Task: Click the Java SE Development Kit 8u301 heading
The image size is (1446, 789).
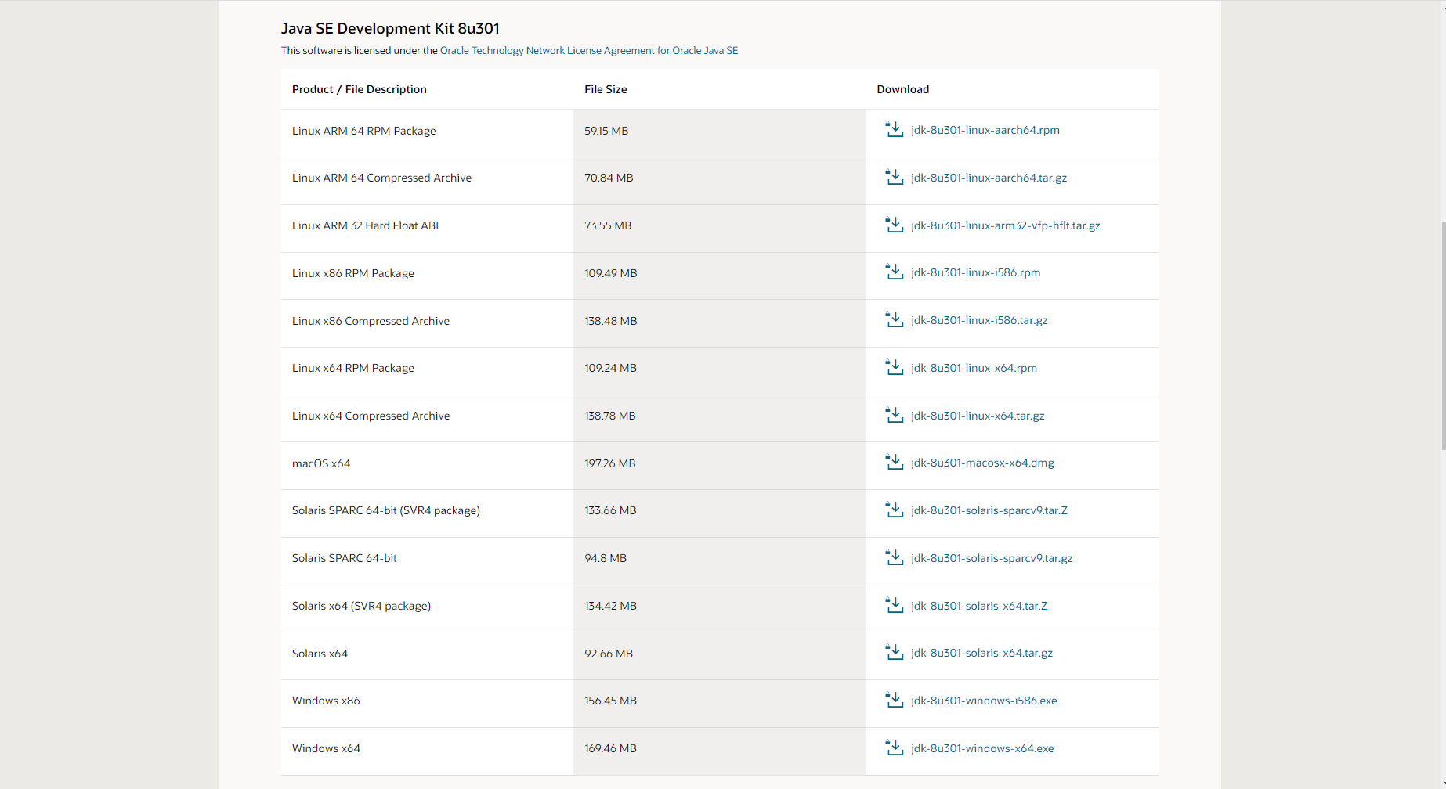Action: tap(390, 29)
